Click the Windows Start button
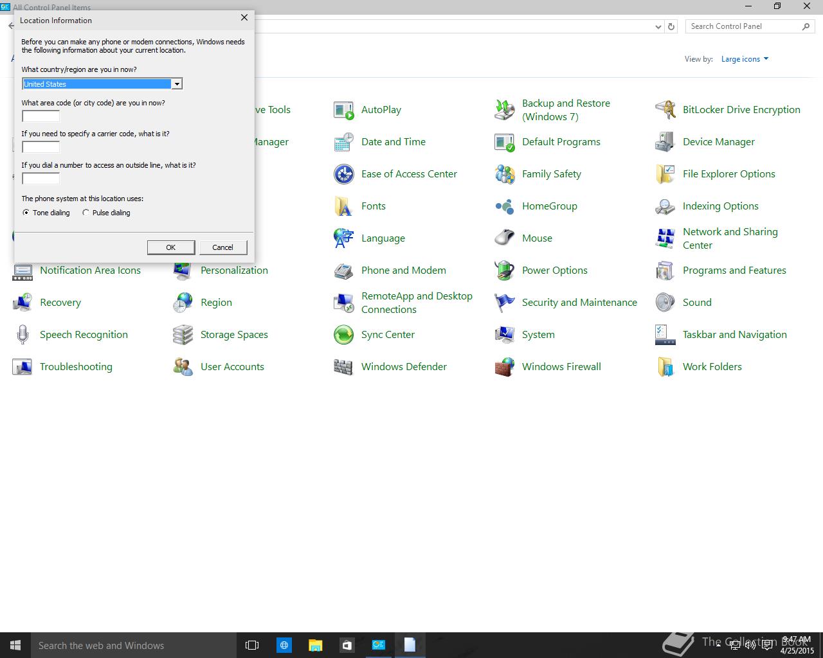Screen dimensions: 823x658 pyautogui.click(x=15, y=645)
